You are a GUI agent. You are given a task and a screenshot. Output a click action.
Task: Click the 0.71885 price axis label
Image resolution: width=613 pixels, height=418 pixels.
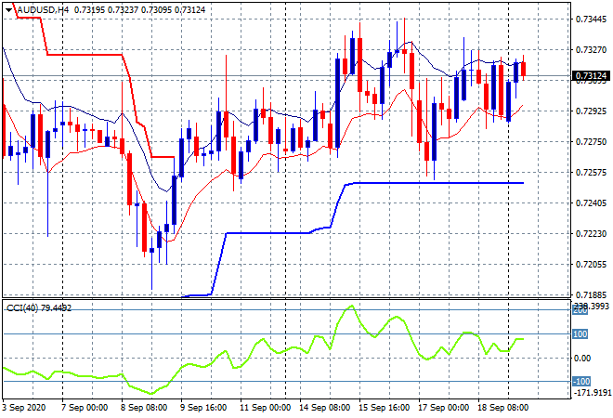(x=591, y=294)
